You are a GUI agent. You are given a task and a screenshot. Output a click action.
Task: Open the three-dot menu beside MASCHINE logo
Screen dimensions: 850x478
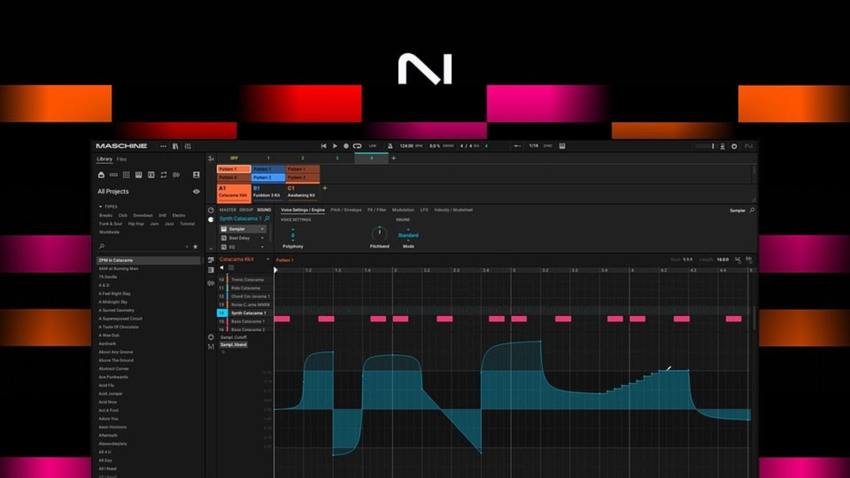click(163, 146)
